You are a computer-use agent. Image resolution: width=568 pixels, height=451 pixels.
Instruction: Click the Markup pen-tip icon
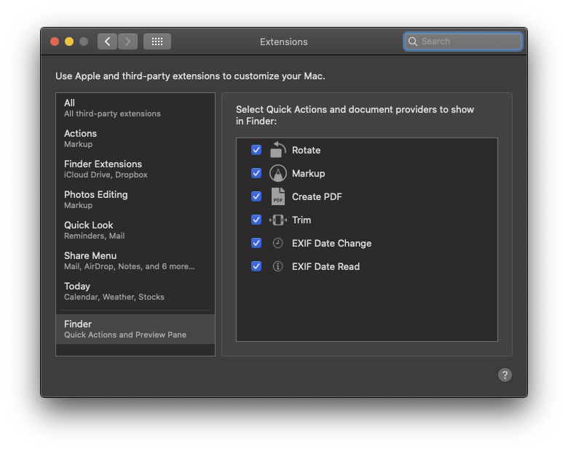click(278, 173)
